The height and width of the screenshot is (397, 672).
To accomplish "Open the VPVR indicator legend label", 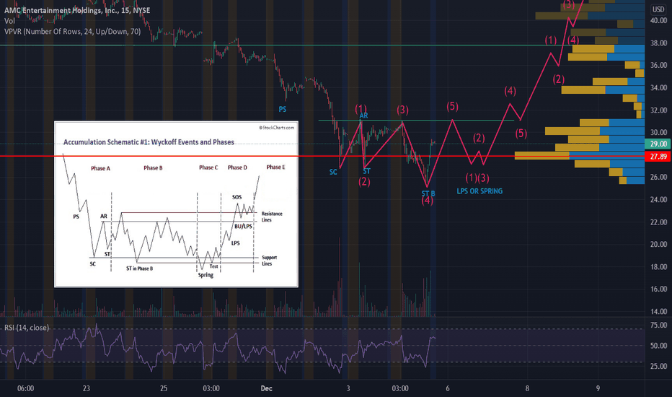I will coord(72,31).
